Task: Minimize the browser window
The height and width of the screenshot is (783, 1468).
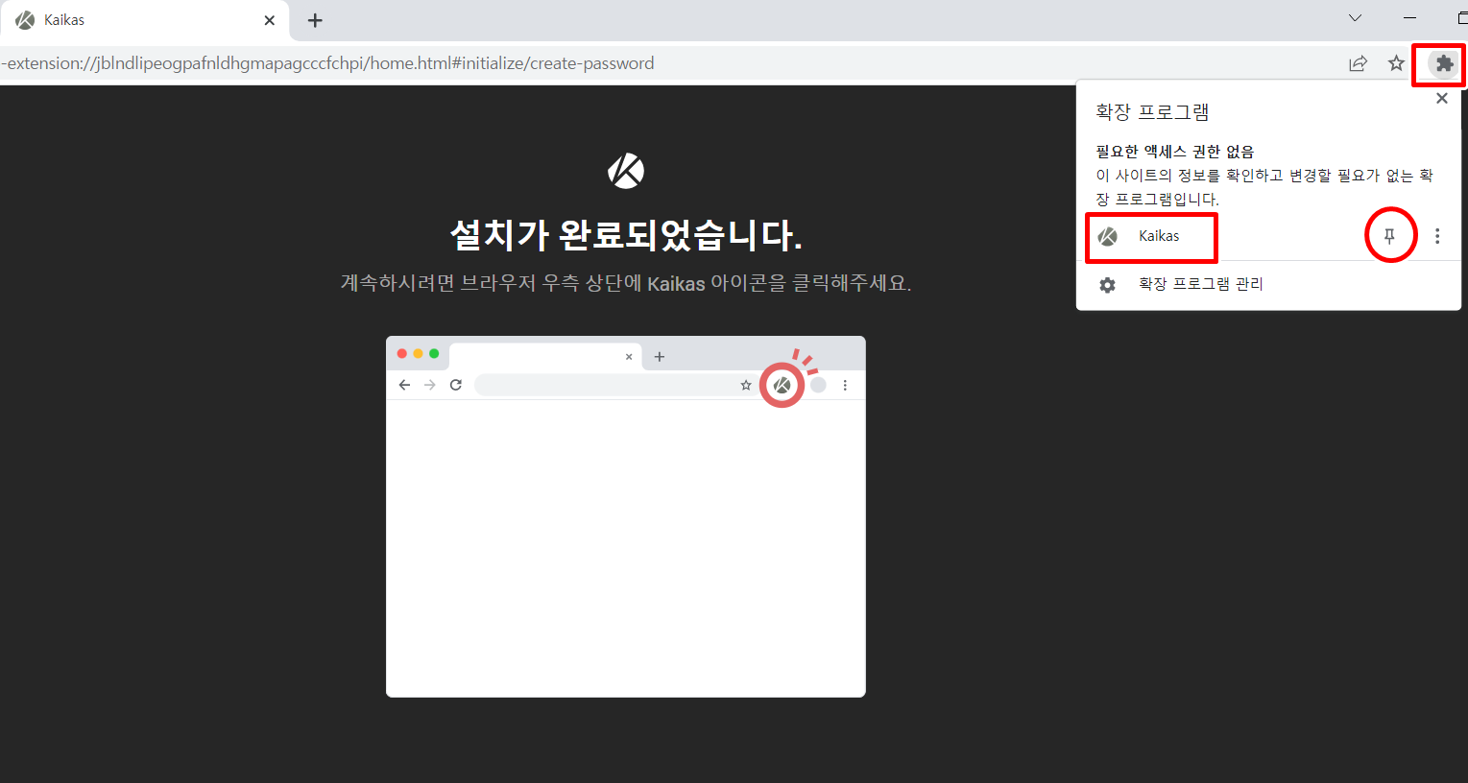Action: pyautogui.click(x=1409, y=18)
